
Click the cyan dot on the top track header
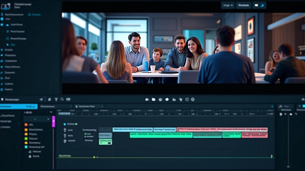pyautogui.click(x=65, y=124)
